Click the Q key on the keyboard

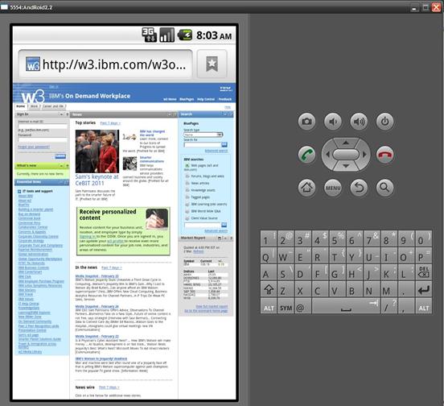(x=269, y=255)
